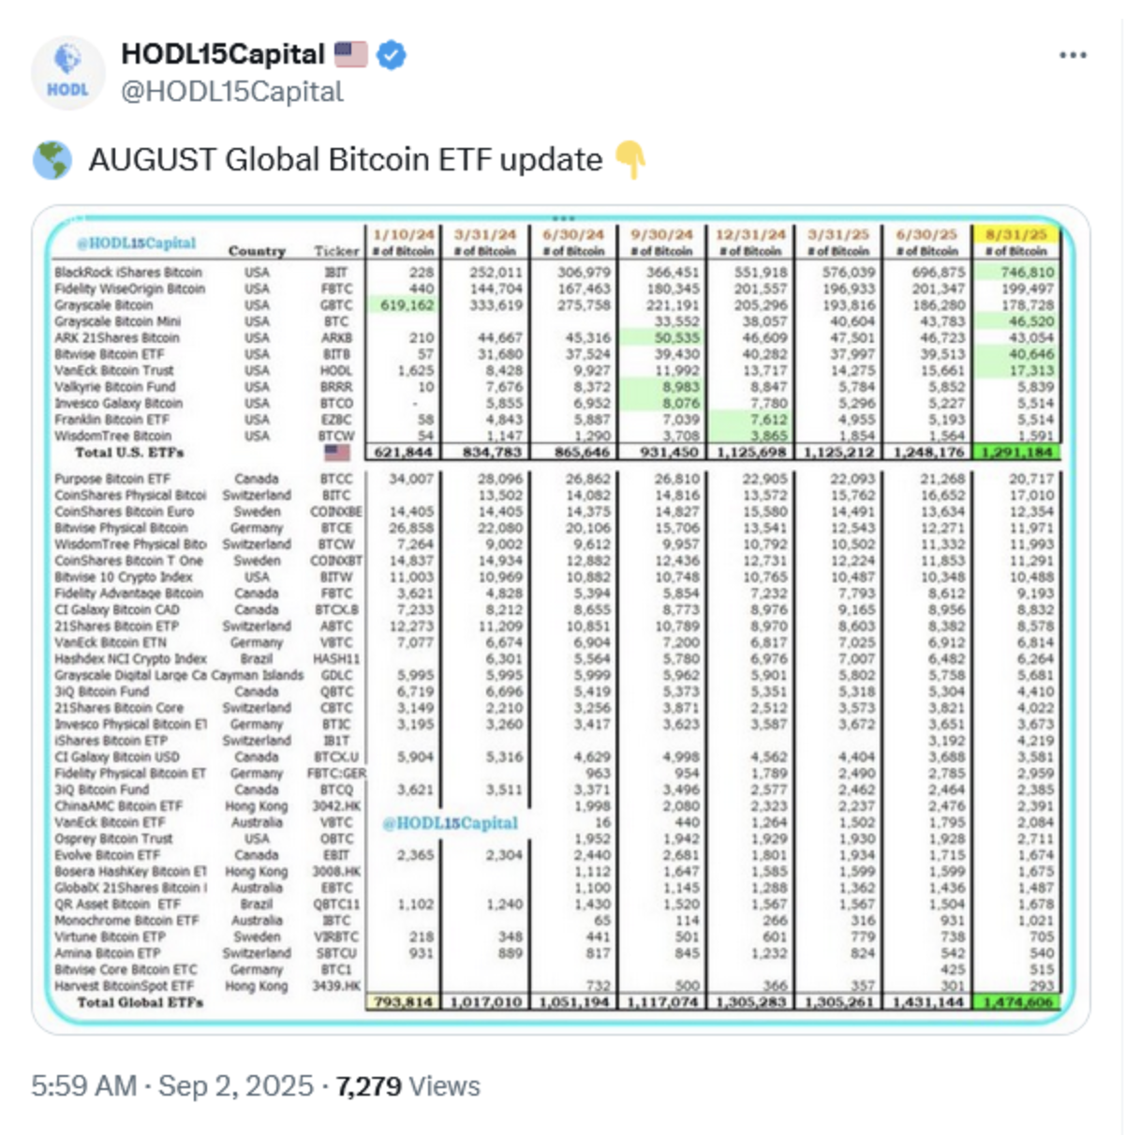The image size is (1141, 1135).
Task: Open the three-dot more options menu
Action: point(1073,55)
